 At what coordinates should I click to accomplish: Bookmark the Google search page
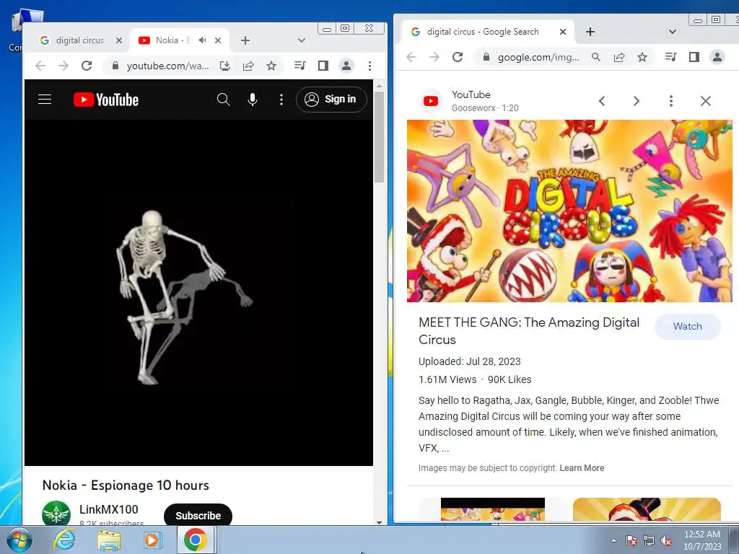(642, 57)
